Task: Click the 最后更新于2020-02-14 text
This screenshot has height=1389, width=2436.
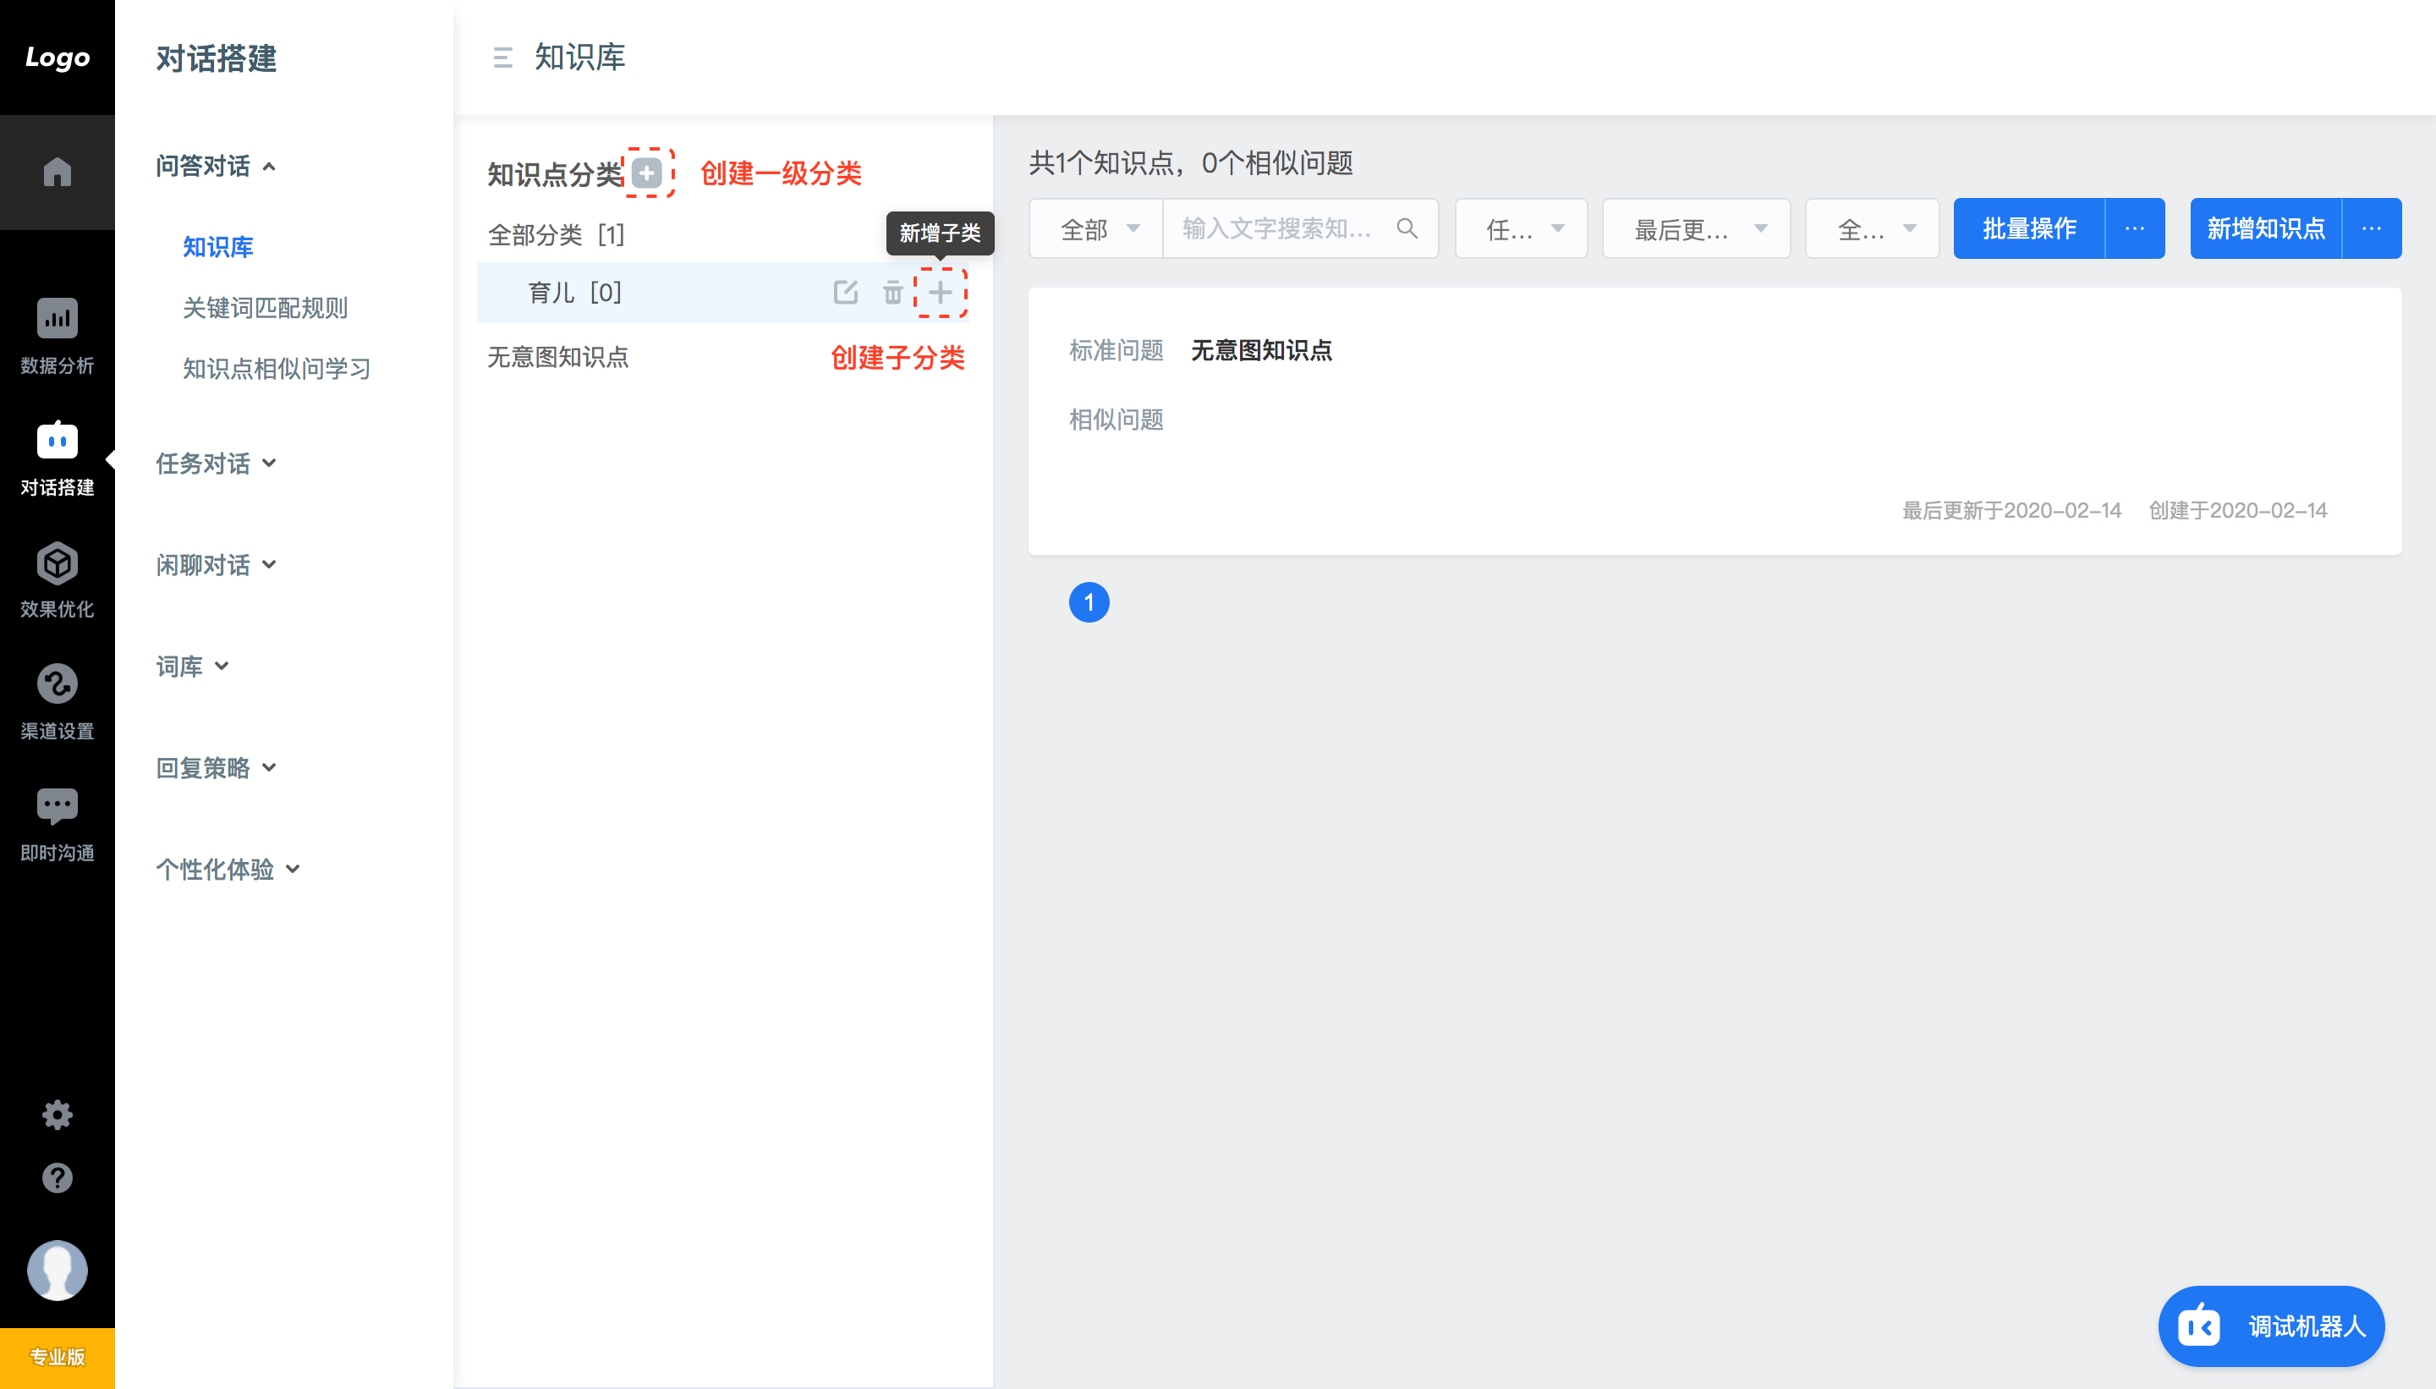Action: pos(2011,510)
